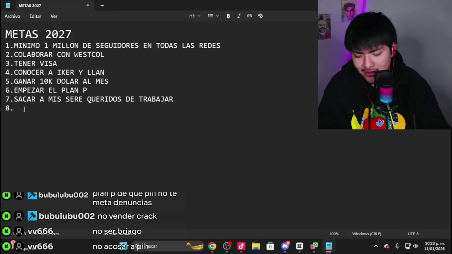Screen dimensions: 452x254
Task: Click the unsaved-changes dot on METAS 2027 tab
Action: tap(88, 5)
